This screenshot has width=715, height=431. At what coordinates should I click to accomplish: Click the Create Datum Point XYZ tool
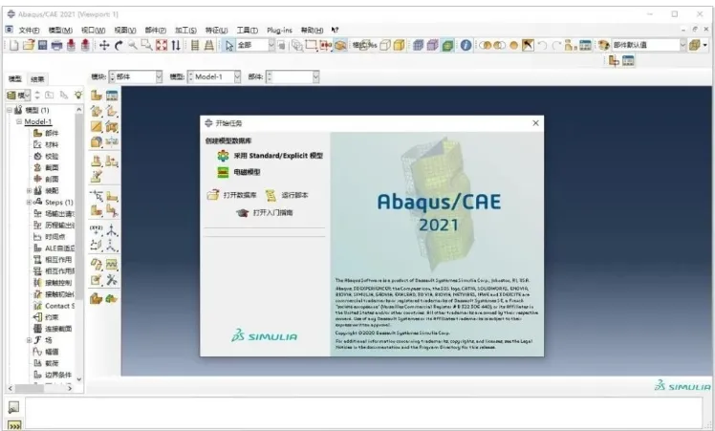[x=97, y=229]
